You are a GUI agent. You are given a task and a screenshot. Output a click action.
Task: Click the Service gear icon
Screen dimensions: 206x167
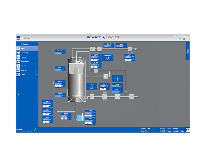pos(18,74)
